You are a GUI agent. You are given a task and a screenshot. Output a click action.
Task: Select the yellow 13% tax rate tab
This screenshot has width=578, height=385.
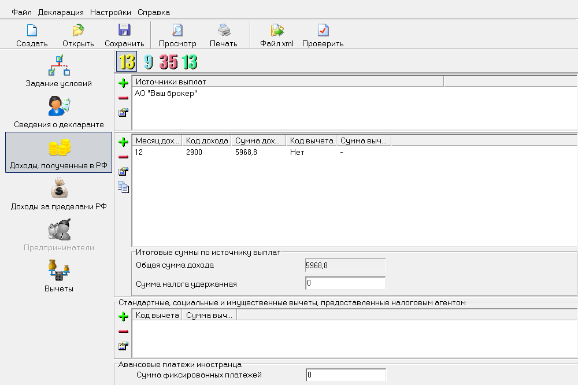[x=127, y=61]
